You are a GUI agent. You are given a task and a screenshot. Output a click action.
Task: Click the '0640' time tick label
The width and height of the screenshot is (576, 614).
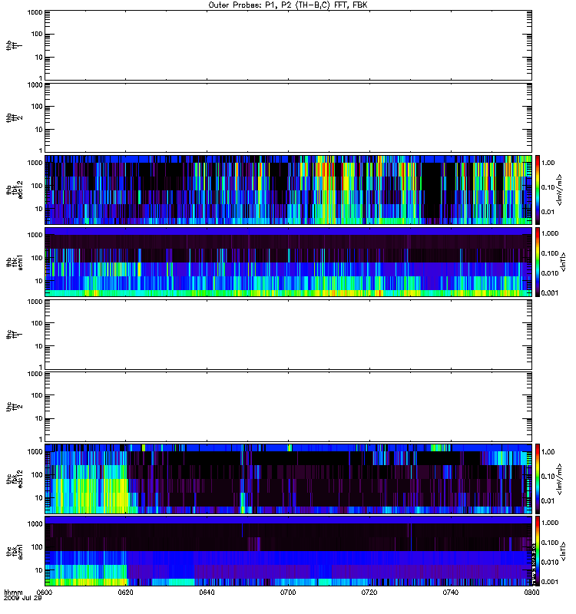point(207,593)
